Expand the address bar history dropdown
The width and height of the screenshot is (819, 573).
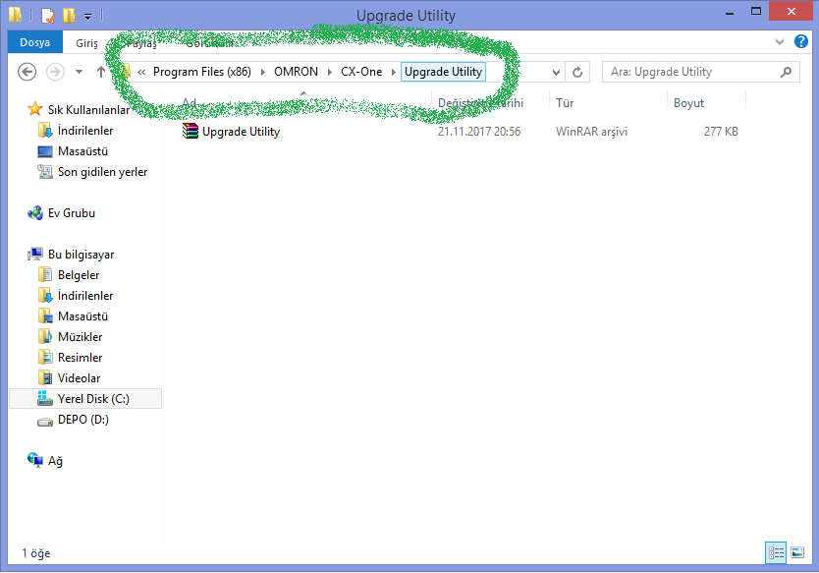tap(556, 72)
